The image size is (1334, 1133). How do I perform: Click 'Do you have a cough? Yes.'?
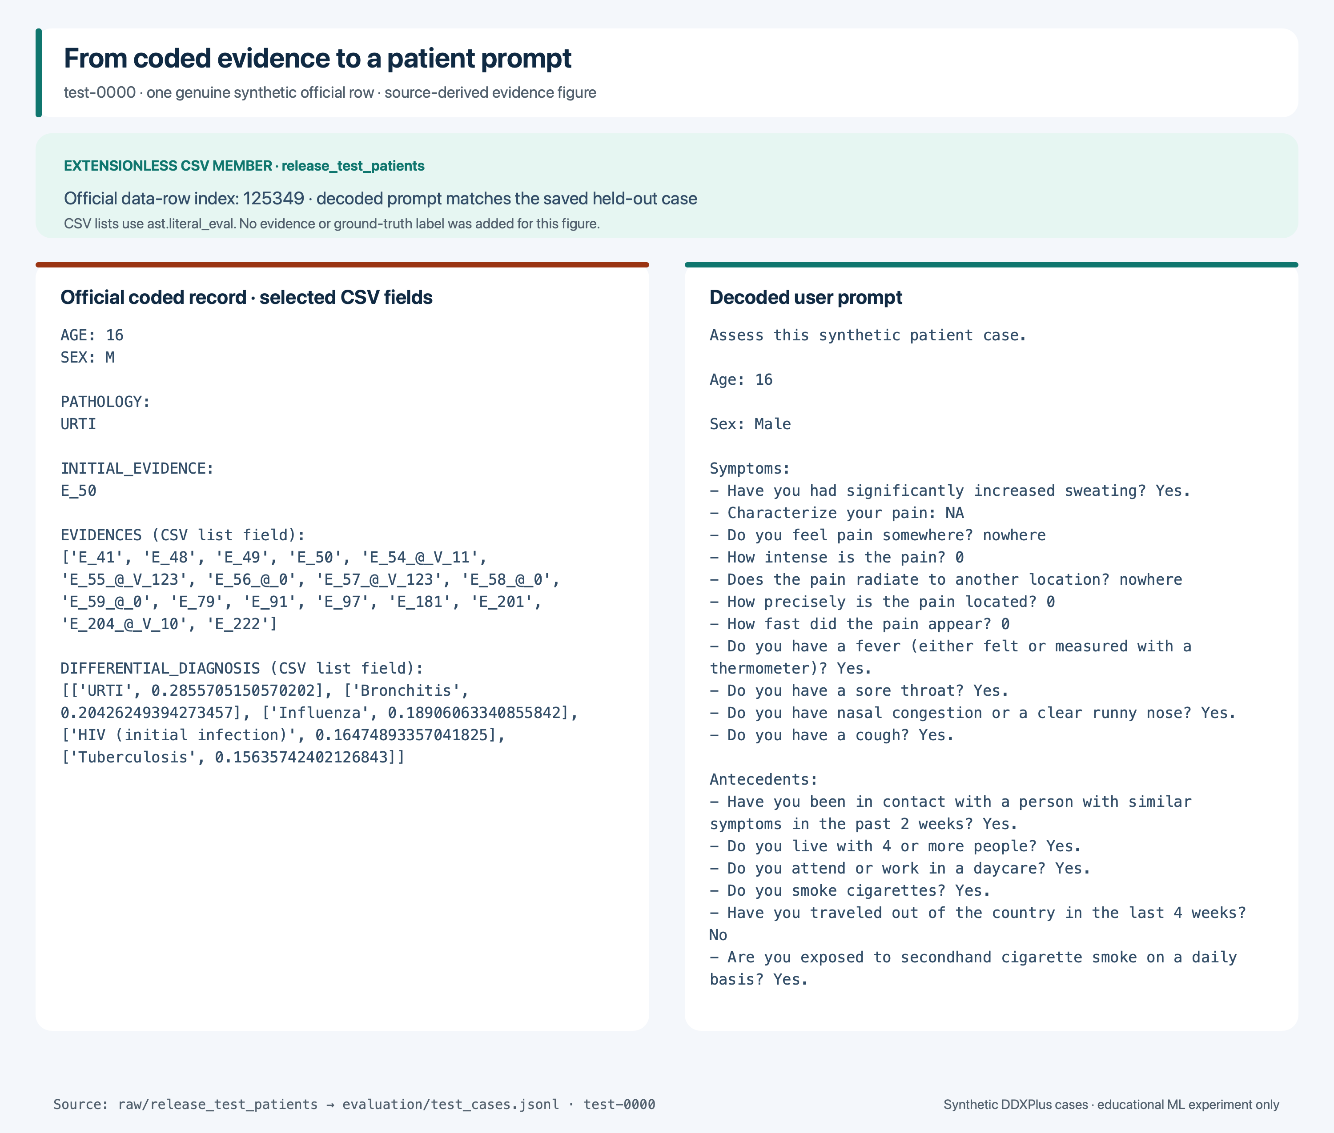tap(832, 735)
